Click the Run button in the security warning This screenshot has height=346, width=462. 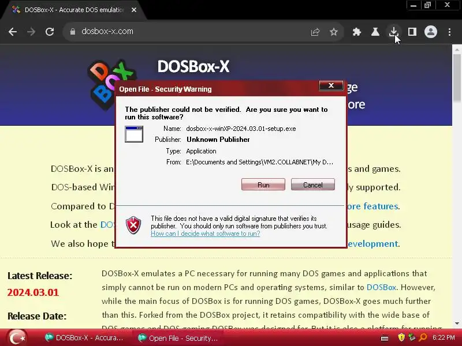263,185
